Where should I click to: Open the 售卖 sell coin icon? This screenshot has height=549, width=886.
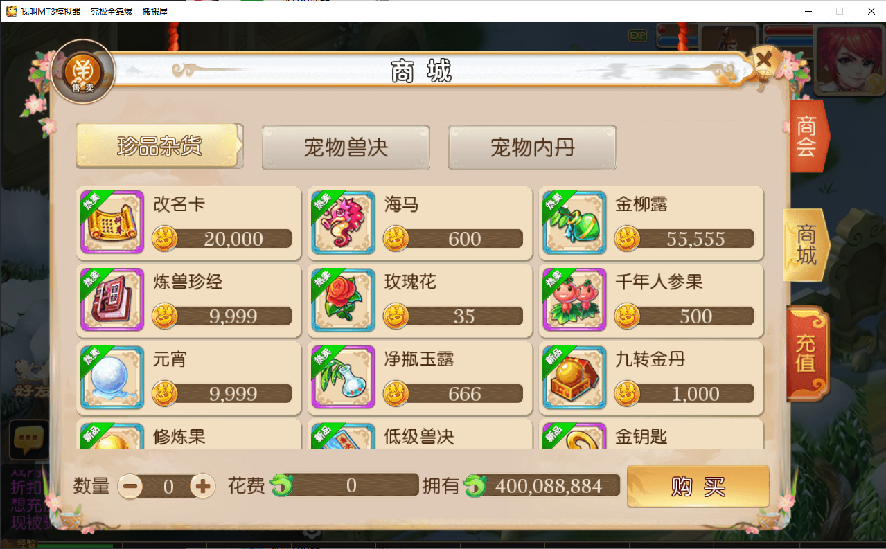(x=83, y=72)
